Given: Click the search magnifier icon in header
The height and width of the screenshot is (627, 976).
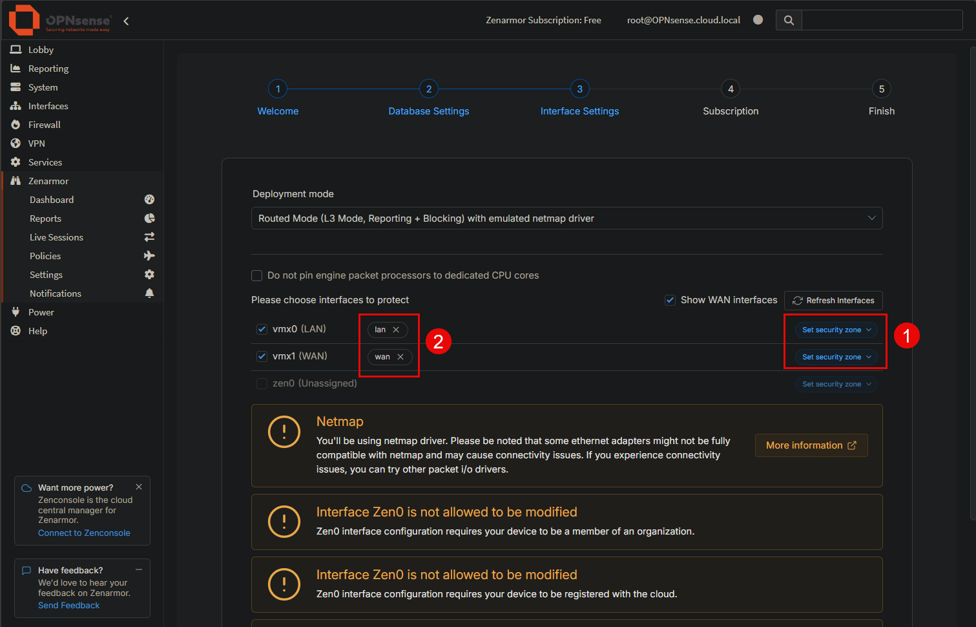Looking at the screenshot, I should [x=788, y=19].
